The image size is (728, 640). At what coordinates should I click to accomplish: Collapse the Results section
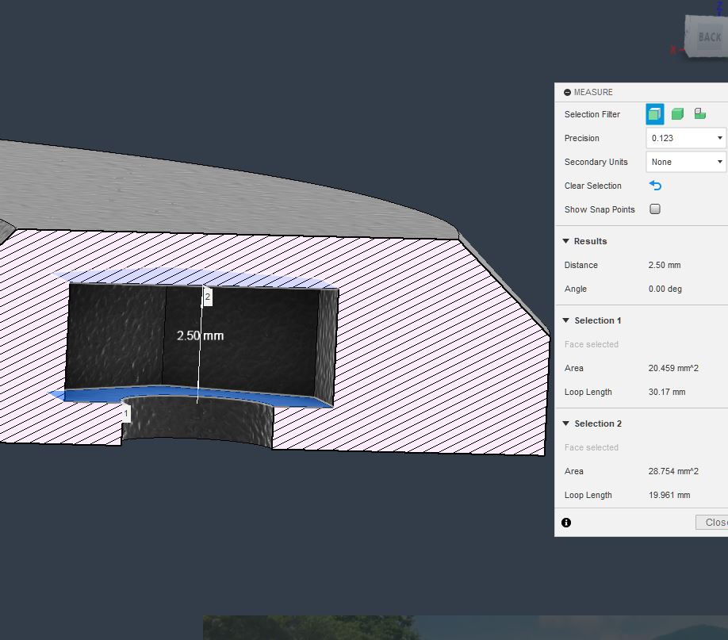(565, 241)
